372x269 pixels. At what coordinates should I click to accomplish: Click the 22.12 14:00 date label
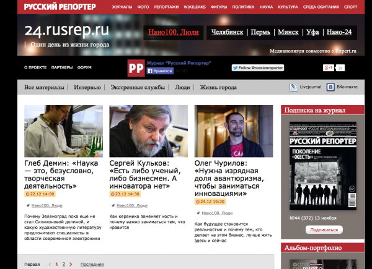pyautogui.click(x=40, y=194)
